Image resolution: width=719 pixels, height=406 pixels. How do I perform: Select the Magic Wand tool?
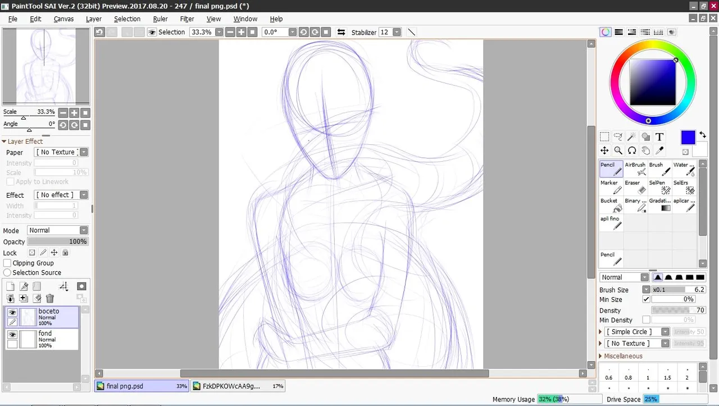click(x=632, y=136)
